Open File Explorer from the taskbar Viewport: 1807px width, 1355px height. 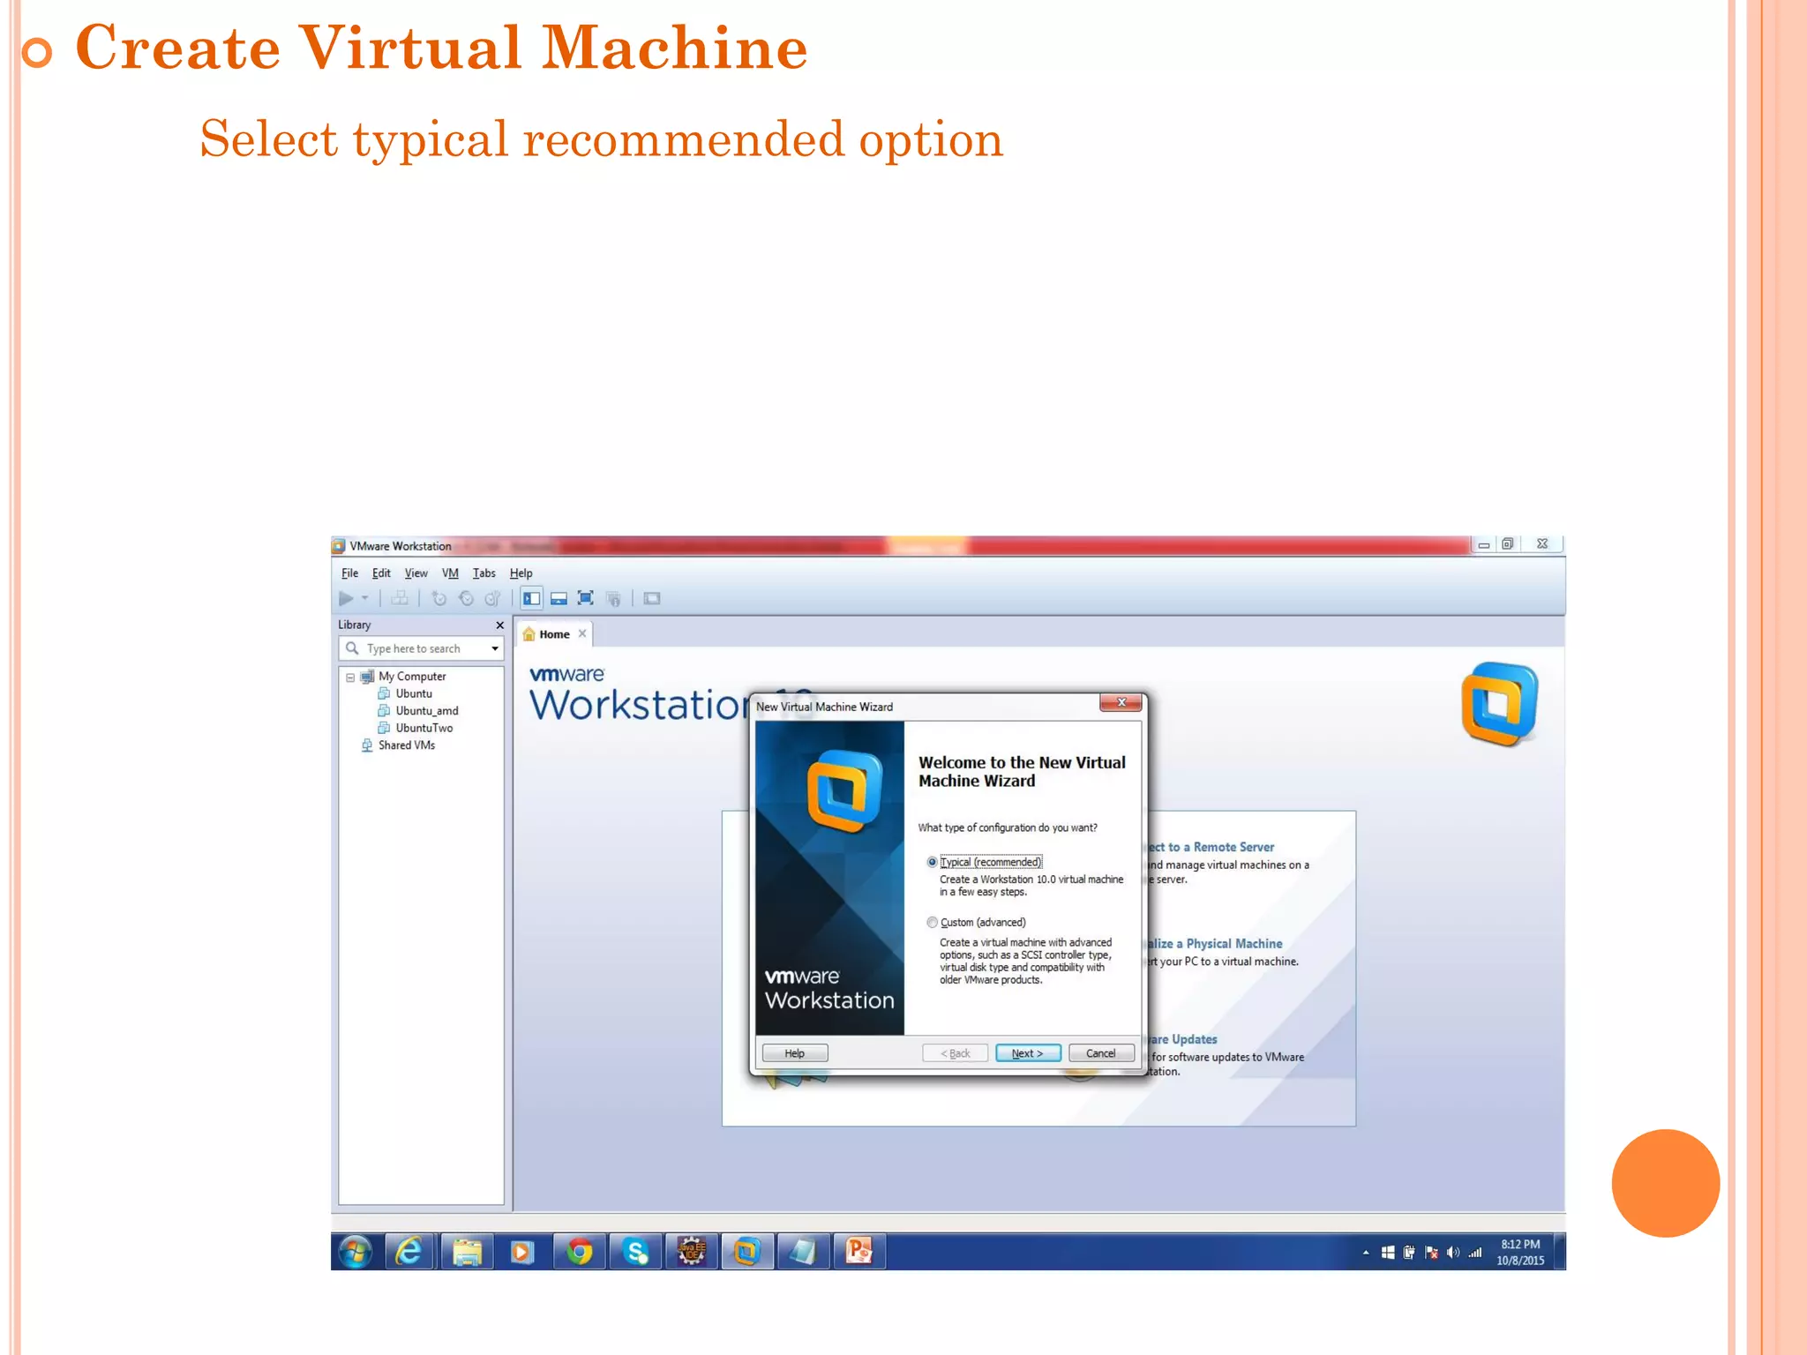coord(467,1252)
